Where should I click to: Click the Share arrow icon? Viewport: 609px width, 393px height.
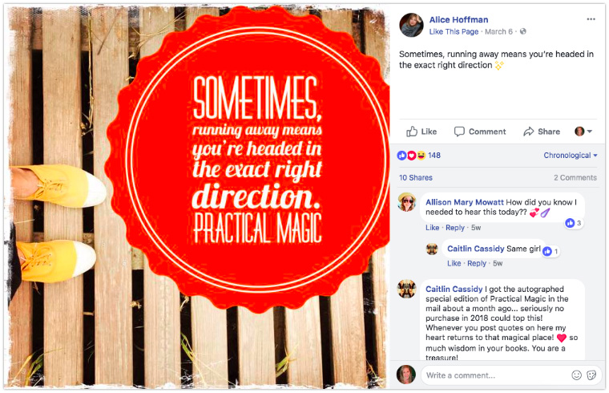point(528,132)
